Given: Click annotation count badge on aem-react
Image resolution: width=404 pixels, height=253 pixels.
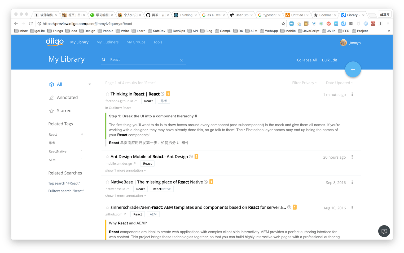Looking at the screenshot, I should pos(295,207).
